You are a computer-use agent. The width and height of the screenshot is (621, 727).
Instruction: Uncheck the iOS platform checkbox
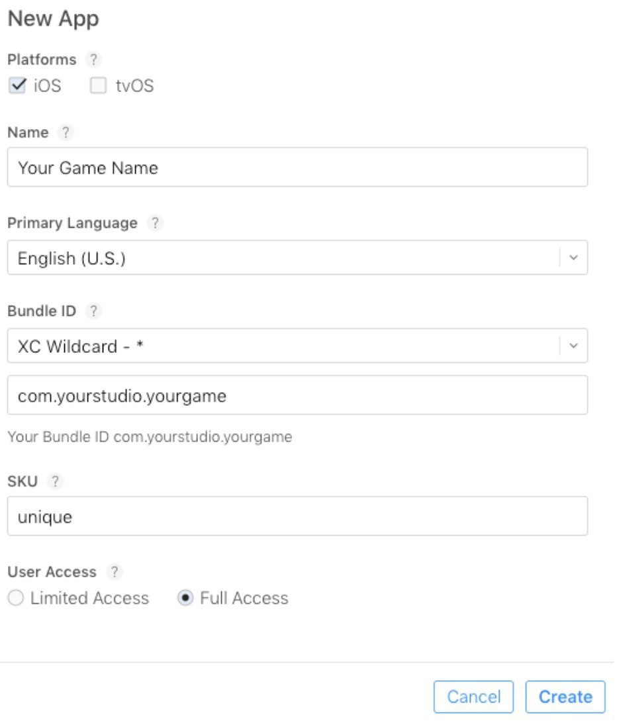pyautogui.click(x=17, y=86)
